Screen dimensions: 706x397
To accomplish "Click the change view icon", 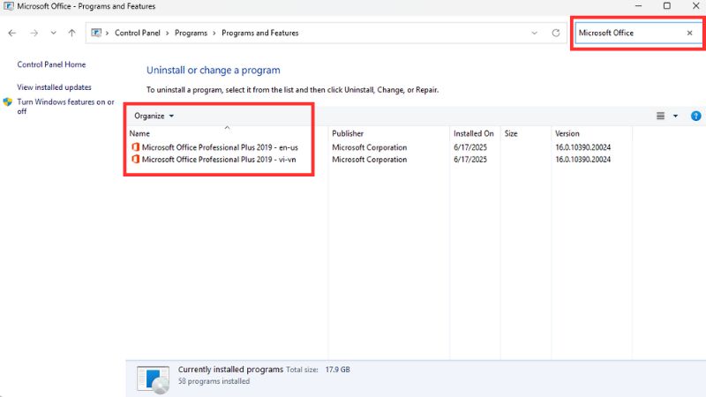I will click(660, 116).
